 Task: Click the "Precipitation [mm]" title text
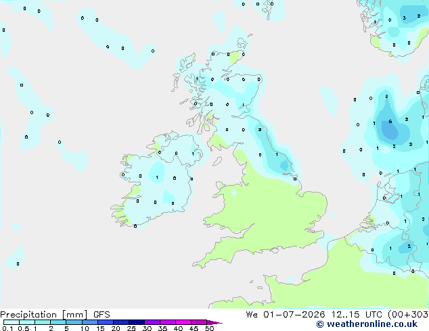point(44,315)
